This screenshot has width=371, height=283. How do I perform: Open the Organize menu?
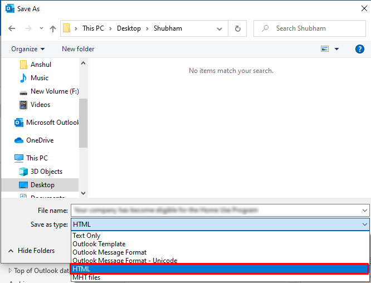point(28,49)
